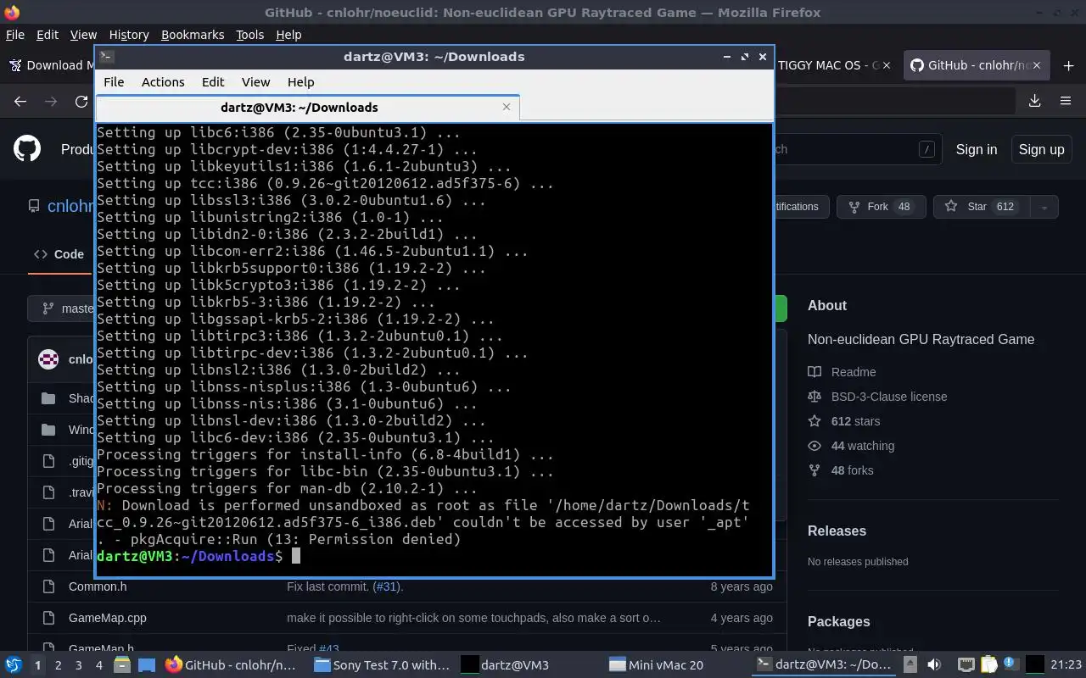The height and width of the screenshot is (678, 1086).
Task: Click the .gitignore file icon
Action: point(48,461)
